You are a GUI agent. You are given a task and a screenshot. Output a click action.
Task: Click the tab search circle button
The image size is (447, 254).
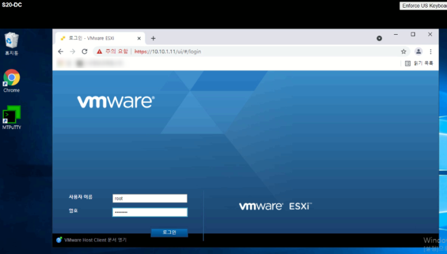(379, 38)
